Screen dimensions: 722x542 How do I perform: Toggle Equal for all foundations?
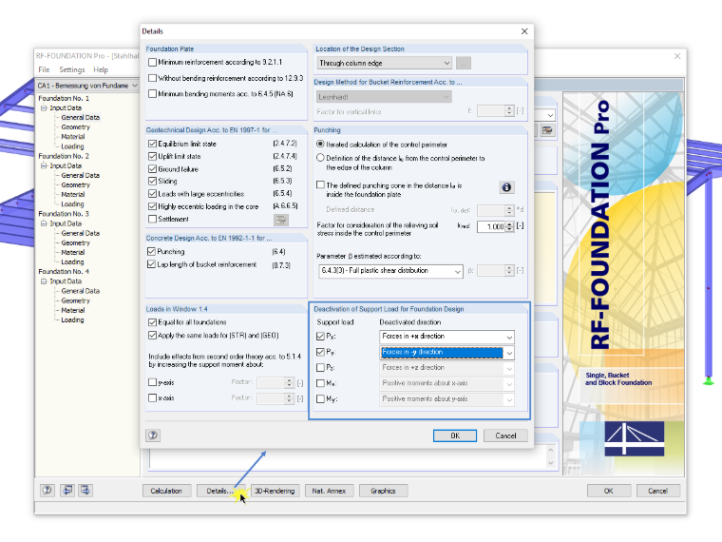tap(152, 322)
